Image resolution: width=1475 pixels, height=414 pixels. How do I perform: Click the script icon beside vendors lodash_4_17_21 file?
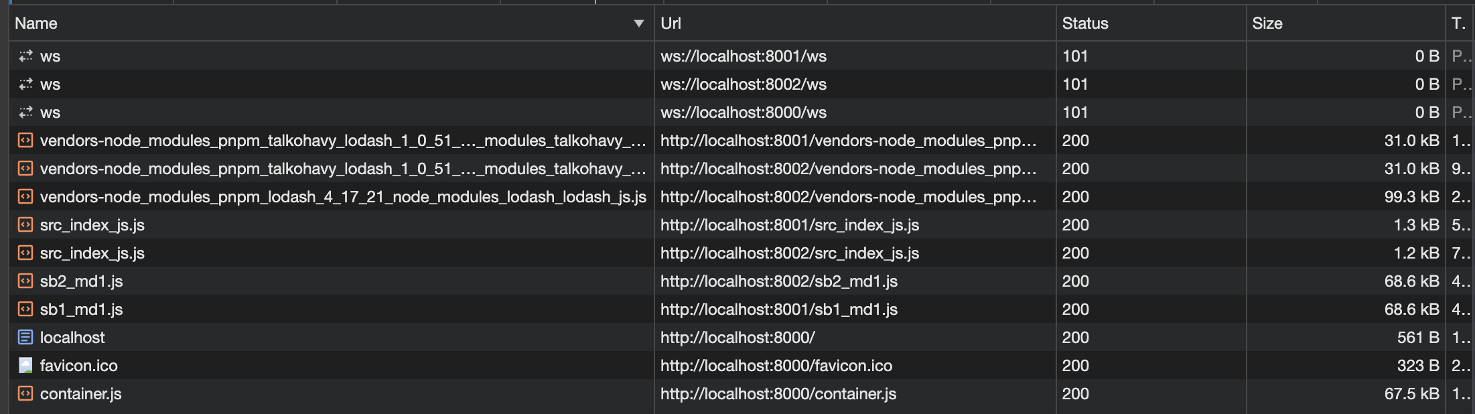[25, 197]
